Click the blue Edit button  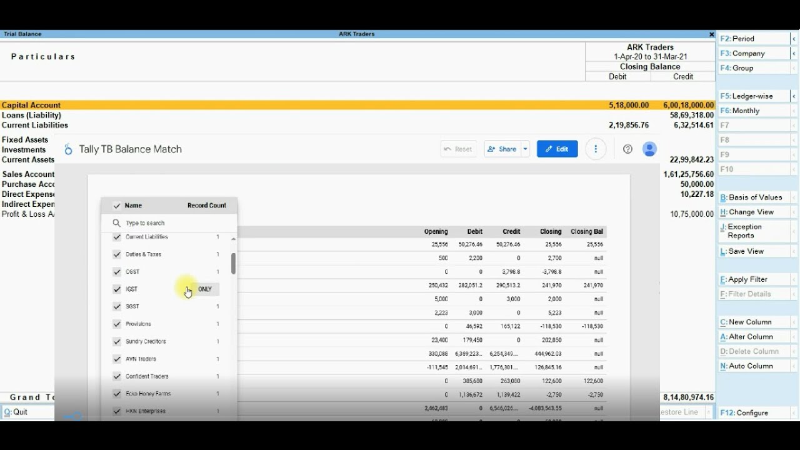(x=557, y=149)
